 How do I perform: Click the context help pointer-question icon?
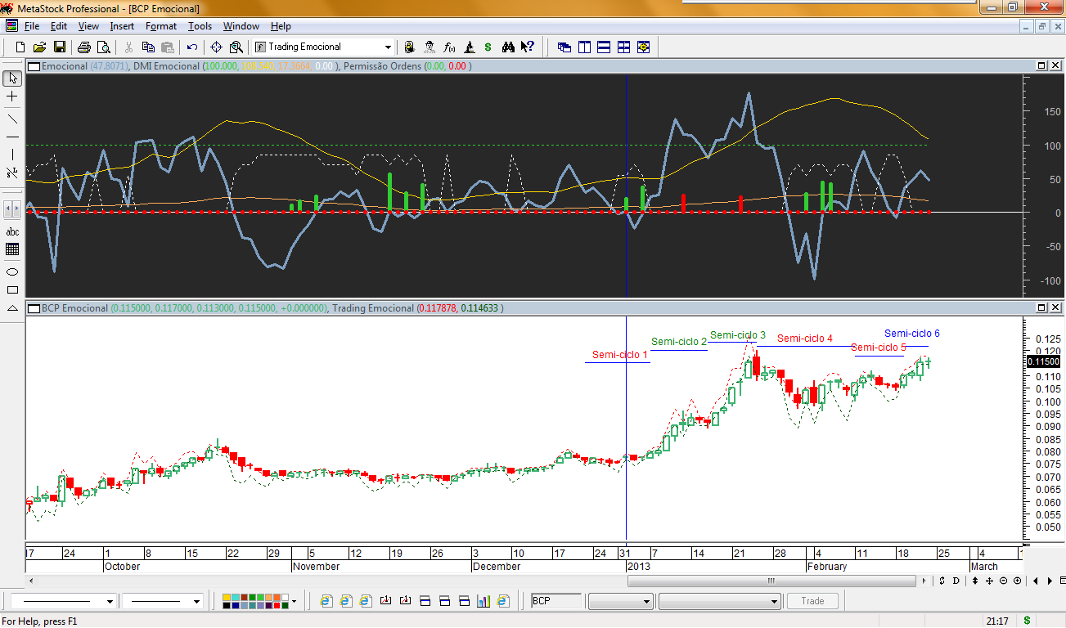coord(528,47)
